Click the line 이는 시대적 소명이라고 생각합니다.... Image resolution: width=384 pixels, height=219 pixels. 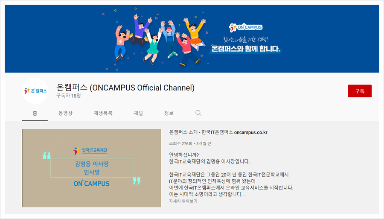(x=207, y=194)
